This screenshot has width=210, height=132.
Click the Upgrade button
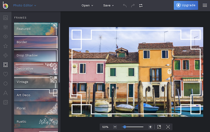tap(186, 5)
